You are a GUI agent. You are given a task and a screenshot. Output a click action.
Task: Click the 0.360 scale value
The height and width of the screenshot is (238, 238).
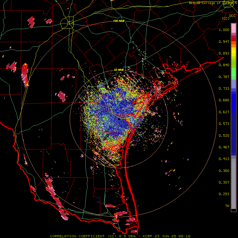(224, 171)
